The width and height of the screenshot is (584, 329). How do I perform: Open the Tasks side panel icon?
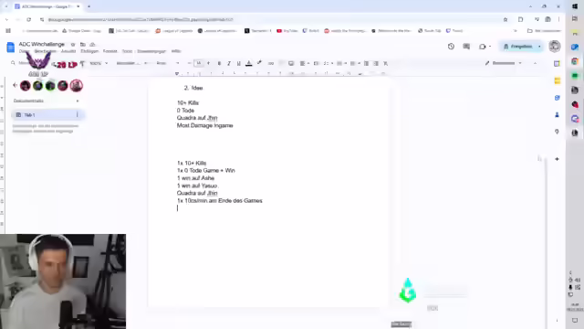coord(558,98)
